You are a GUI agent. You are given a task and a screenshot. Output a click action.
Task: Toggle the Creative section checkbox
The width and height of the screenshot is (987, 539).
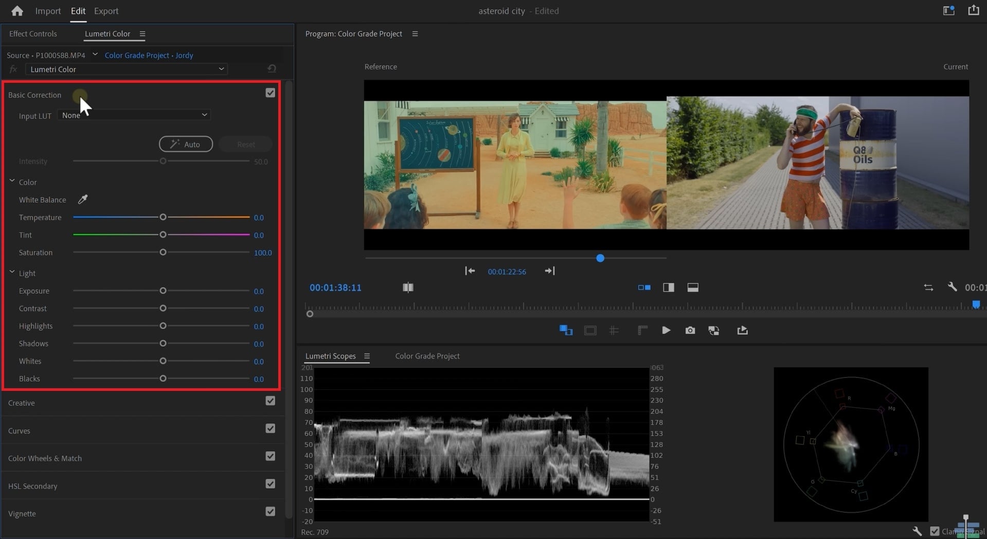[270, 401]
